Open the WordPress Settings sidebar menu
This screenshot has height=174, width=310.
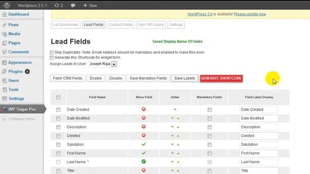(x=16, y=99)
